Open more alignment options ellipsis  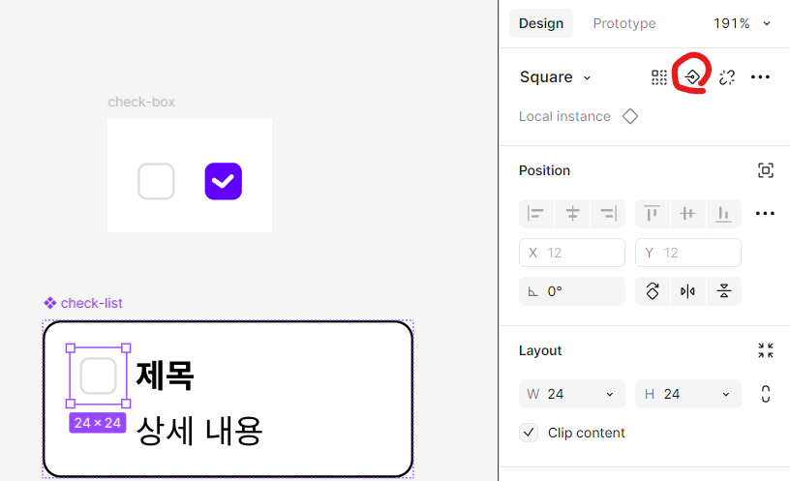(765, 214)
